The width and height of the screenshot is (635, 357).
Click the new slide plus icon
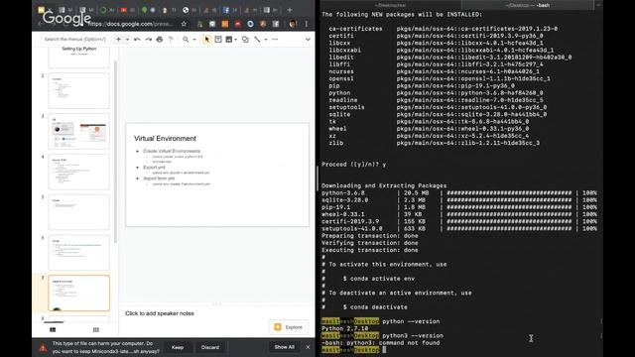tap(118, 40)
